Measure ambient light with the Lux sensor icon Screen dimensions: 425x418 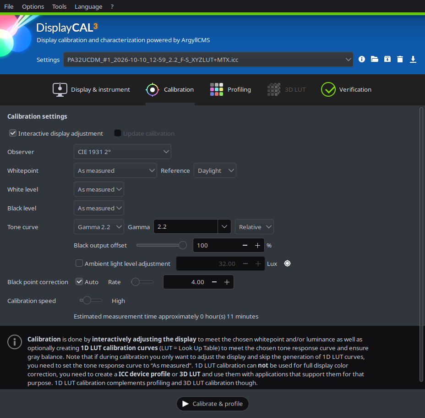tap(287, 264)
